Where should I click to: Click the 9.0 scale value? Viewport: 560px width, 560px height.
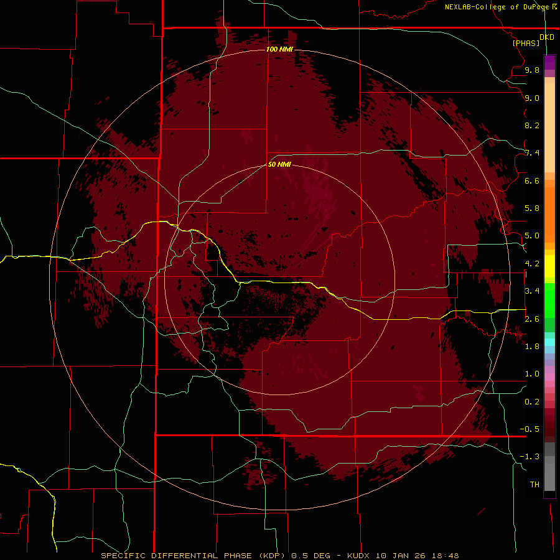pyautogui.click(x=532, y=98)
